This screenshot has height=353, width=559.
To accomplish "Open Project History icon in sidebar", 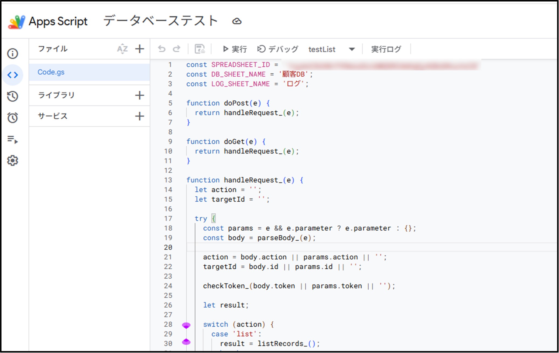I will coord(13,96).
